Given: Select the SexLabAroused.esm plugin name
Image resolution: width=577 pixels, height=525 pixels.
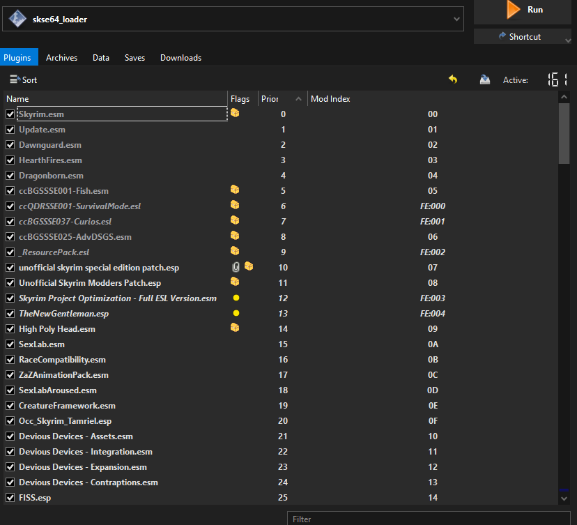Looking at the screenshot, I should point(58,390).
